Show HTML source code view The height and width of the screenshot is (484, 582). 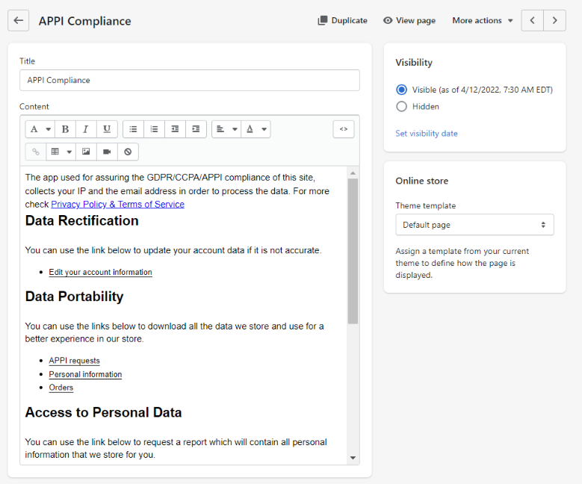click(344, 129)
